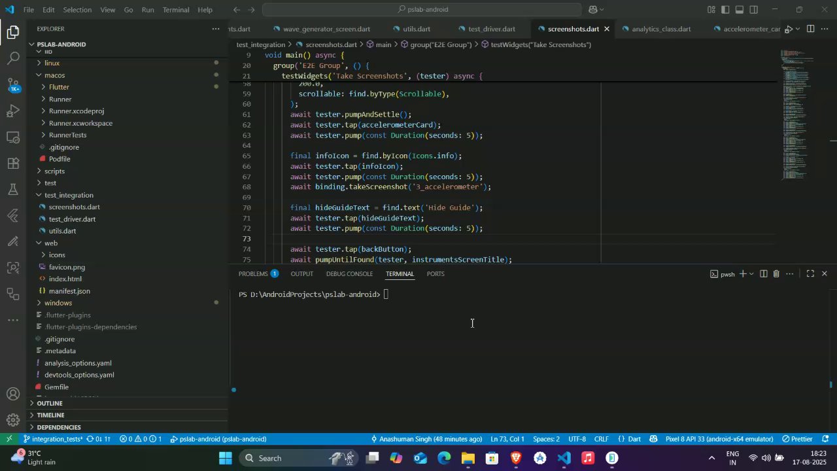
Task: Open the terminal launch profile dropdown arrow
Action: pos(751,274)
